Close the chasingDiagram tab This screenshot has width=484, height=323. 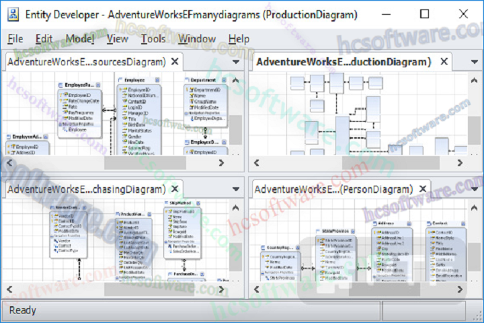tap(175, 189)
